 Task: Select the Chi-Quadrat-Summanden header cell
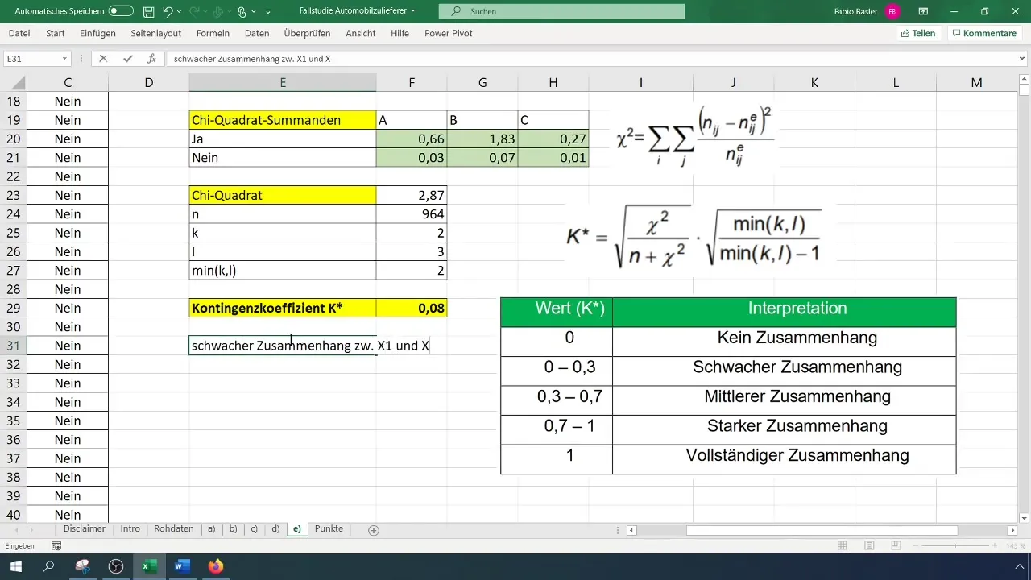pyautogui.click(x=283, y=120)
